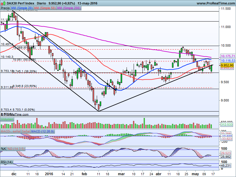The image size is (236, 177).
Task: Click the dic month on time axis
Action: [x=14, y=174]
